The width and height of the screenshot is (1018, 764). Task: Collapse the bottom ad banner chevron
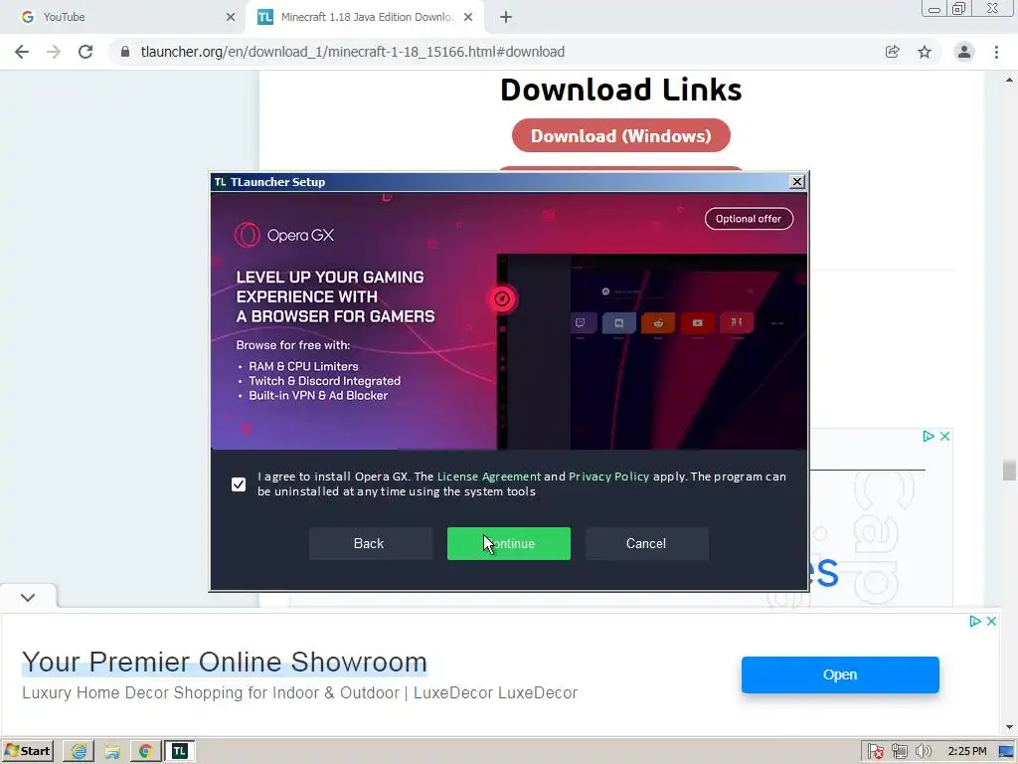[28, 597]
